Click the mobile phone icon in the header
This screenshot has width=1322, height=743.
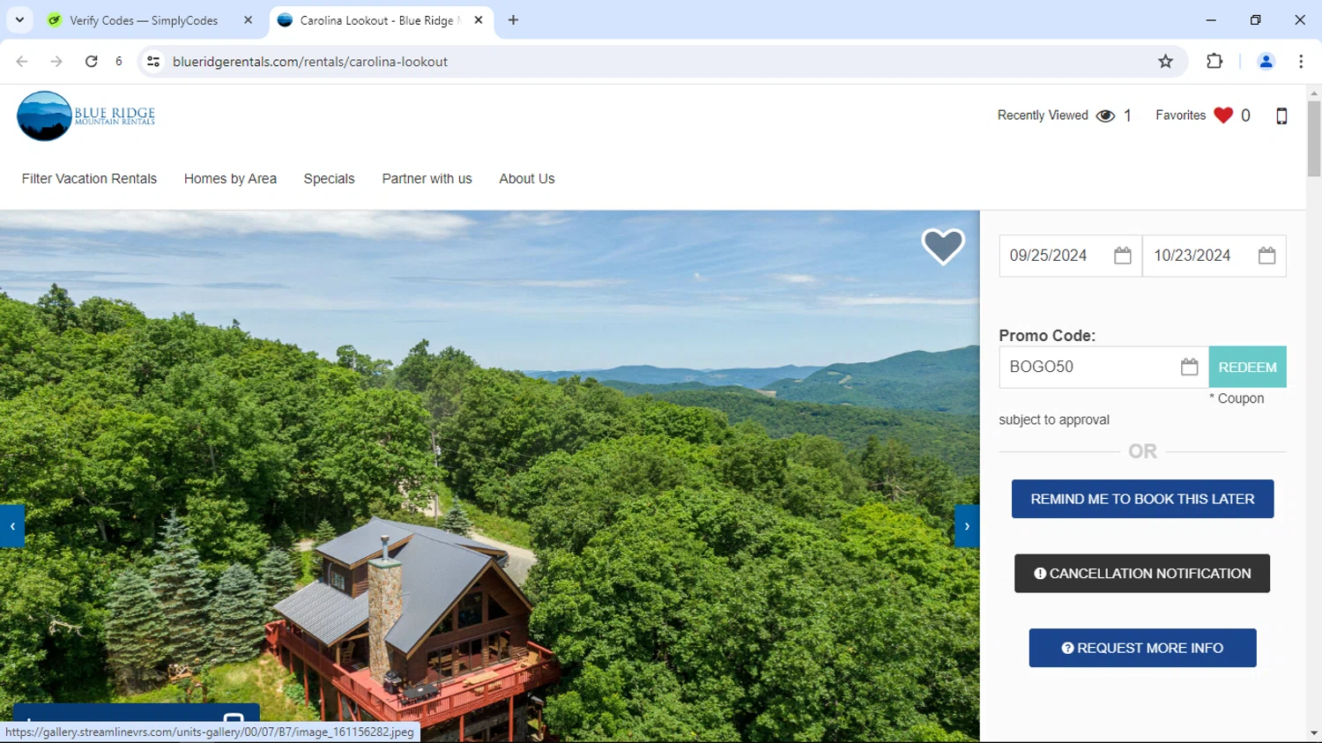[1281, 115]
